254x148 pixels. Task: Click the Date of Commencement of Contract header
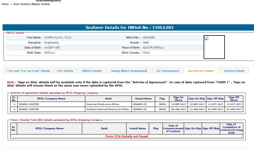tap(173, 128)
